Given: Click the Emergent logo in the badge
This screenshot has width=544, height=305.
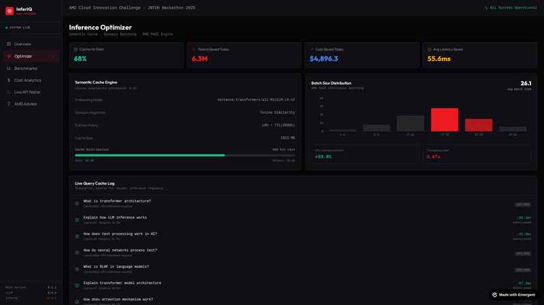Looking at the screenshot, I should tap(495, 295).
